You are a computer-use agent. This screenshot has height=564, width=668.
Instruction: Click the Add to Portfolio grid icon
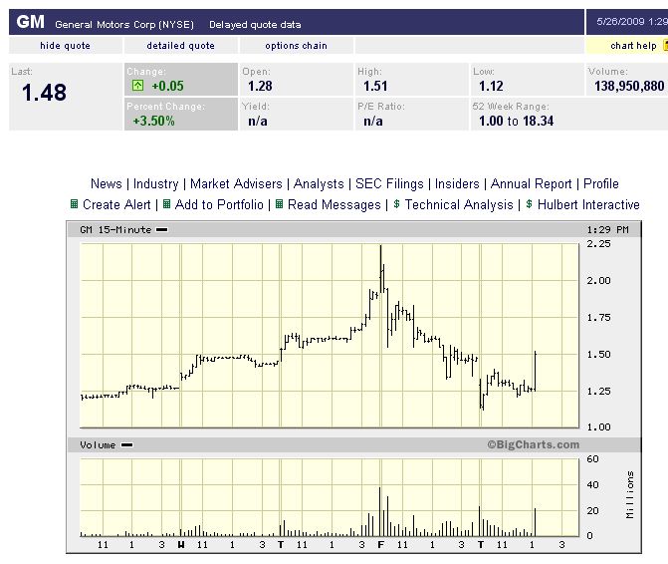pos(167,204)
